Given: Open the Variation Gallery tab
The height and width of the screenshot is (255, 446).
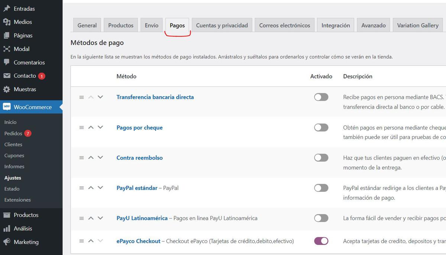Looking at the screenshot, I should tap(417, 25).
